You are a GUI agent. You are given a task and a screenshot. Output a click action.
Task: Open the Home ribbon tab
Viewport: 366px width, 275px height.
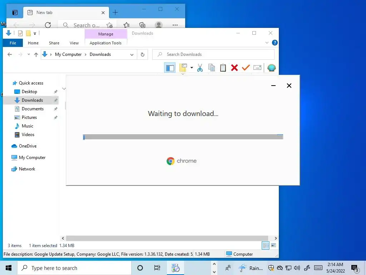point(33,43)
